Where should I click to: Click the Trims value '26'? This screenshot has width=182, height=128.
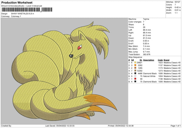(x=144, y=27)
